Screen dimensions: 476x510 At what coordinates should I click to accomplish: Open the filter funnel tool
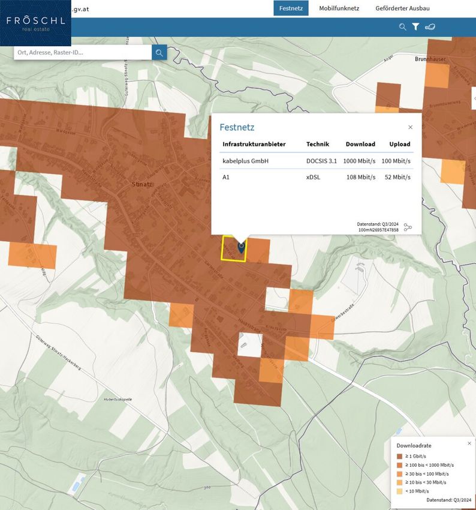click(x=415, y=27)
